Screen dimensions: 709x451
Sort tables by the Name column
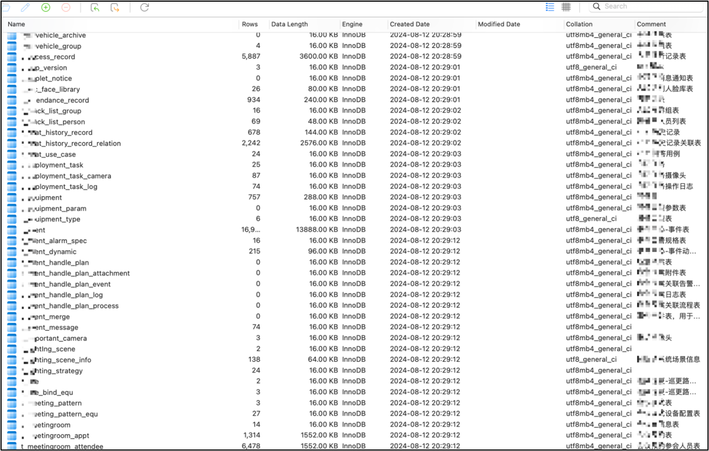click(17, 24)
